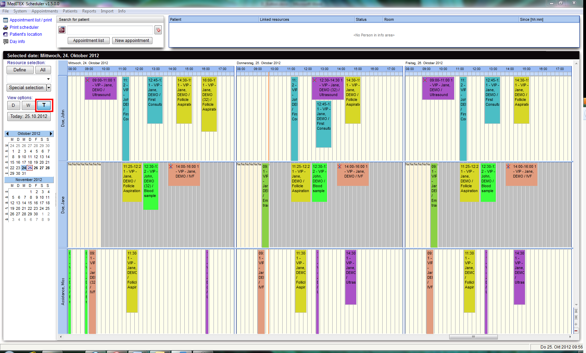Switch to day view with D button

pos(13,105)
